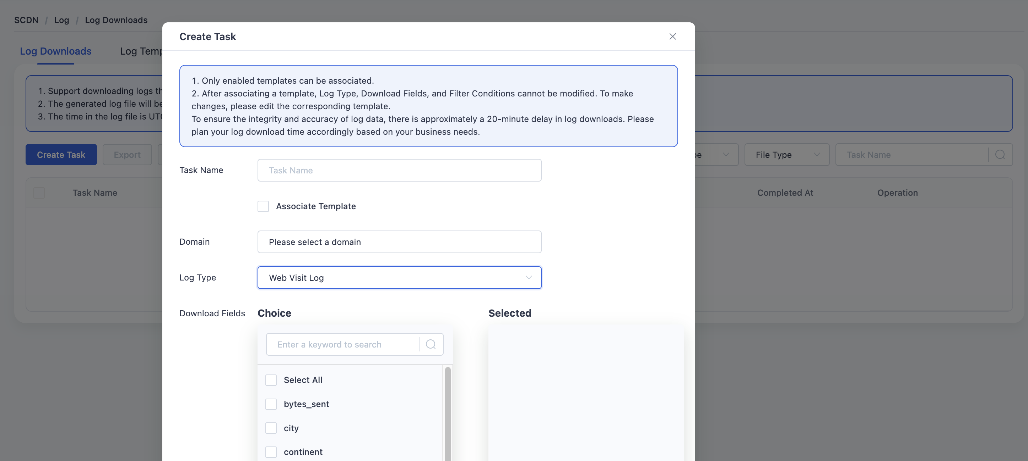
Task: Click the Selected panel heading
Action: point(510,313)
